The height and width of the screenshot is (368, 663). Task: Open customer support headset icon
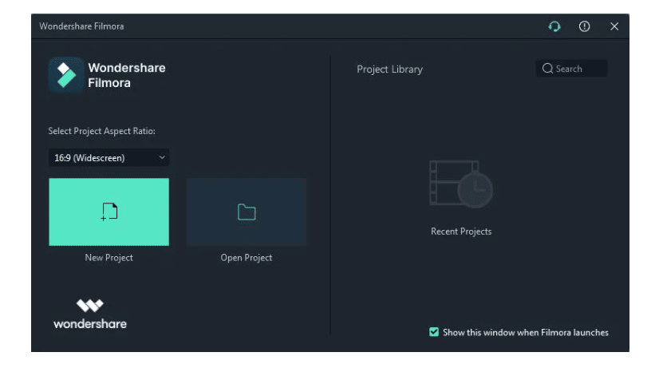[554, 26]
